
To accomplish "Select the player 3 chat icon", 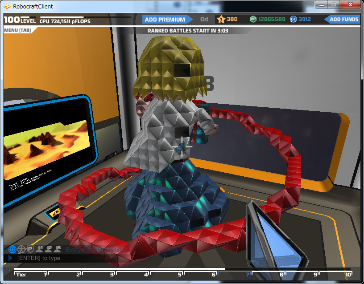I will pyautogui.click(x=57, y=249).
